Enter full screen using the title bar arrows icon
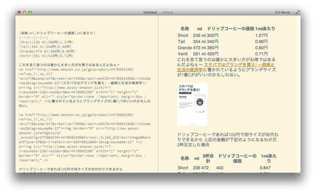 coord(297,13)
